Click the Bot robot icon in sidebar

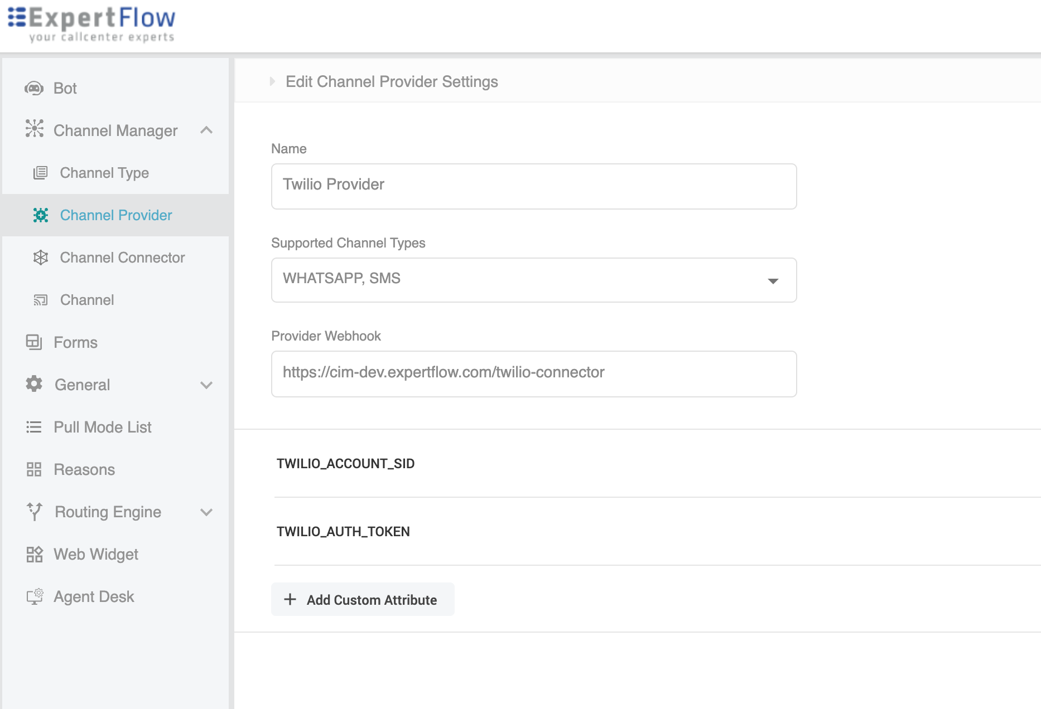click(x=34, y=88)
